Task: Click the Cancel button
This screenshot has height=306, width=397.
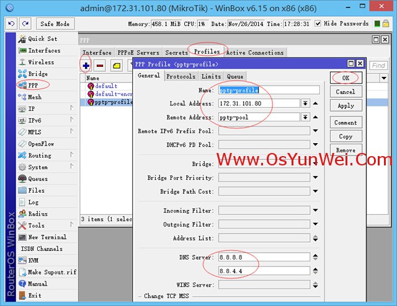Action: (x=346, y=92)
